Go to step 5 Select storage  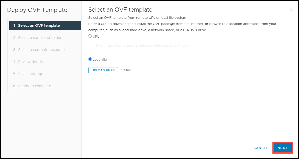28,74
